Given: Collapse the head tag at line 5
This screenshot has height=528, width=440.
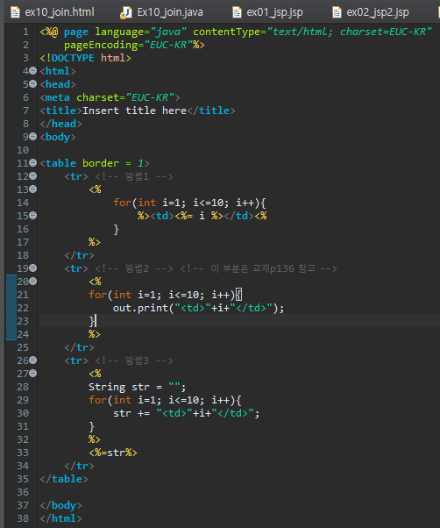Looking at the screenshot, I should (32, 84).
